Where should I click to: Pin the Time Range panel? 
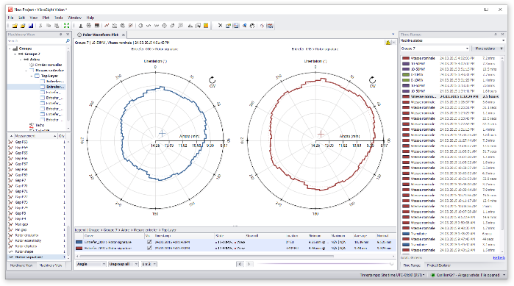click(496, 35)
